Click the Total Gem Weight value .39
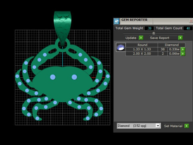The image size is (193, 145). 149,28
